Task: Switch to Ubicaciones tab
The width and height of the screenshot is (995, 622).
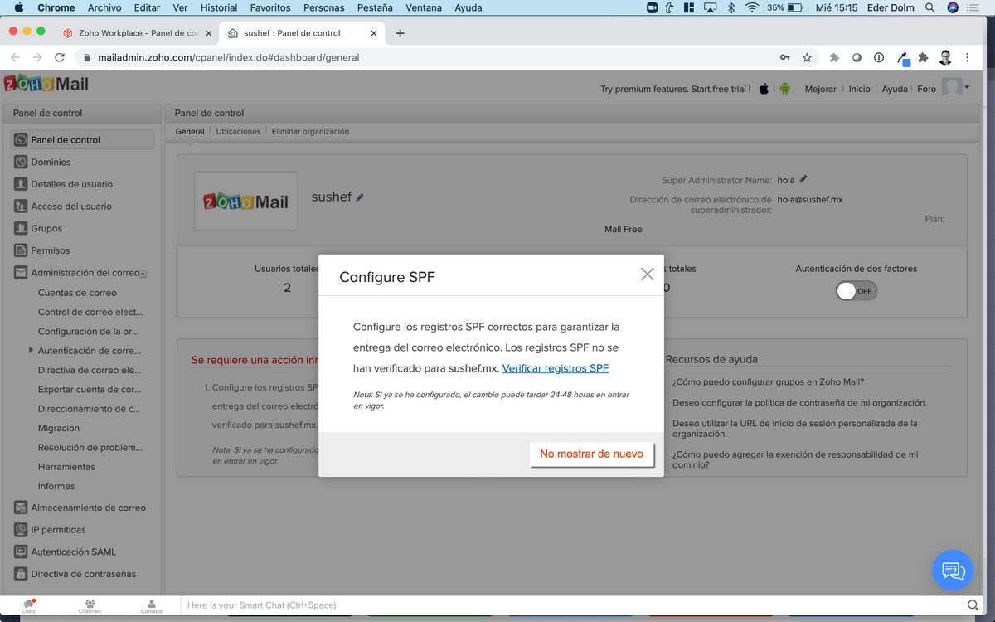Action: pyautogui.click(x=238, y=131)
